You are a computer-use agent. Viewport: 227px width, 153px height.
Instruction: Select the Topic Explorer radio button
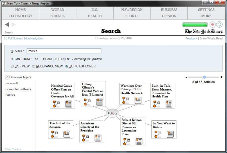tap(67, 66)
